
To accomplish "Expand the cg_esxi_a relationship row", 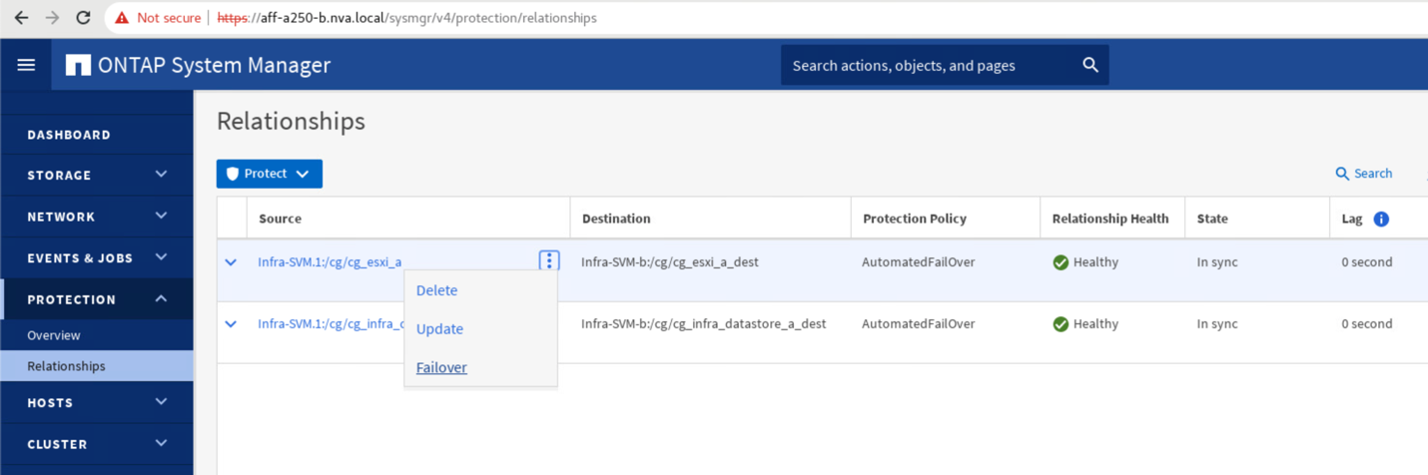I will (x=231, y=262).
